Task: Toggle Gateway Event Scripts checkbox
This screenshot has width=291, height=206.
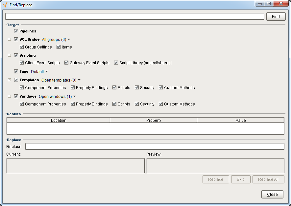Action: click(x=66, y=63)
